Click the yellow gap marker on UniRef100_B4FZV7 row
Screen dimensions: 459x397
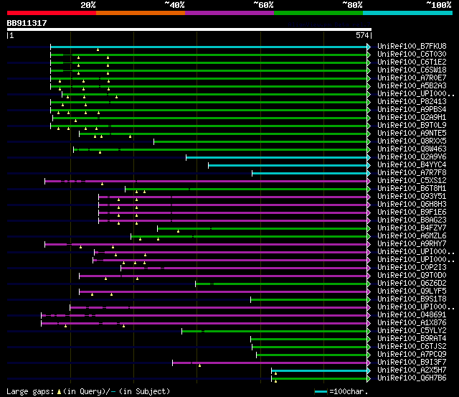[178, 231]
